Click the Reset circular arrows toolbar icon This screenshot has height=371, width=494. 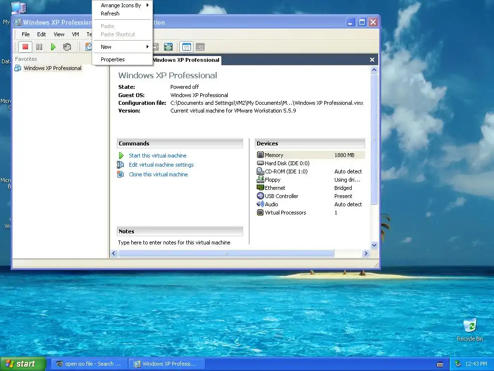point(67,47)
